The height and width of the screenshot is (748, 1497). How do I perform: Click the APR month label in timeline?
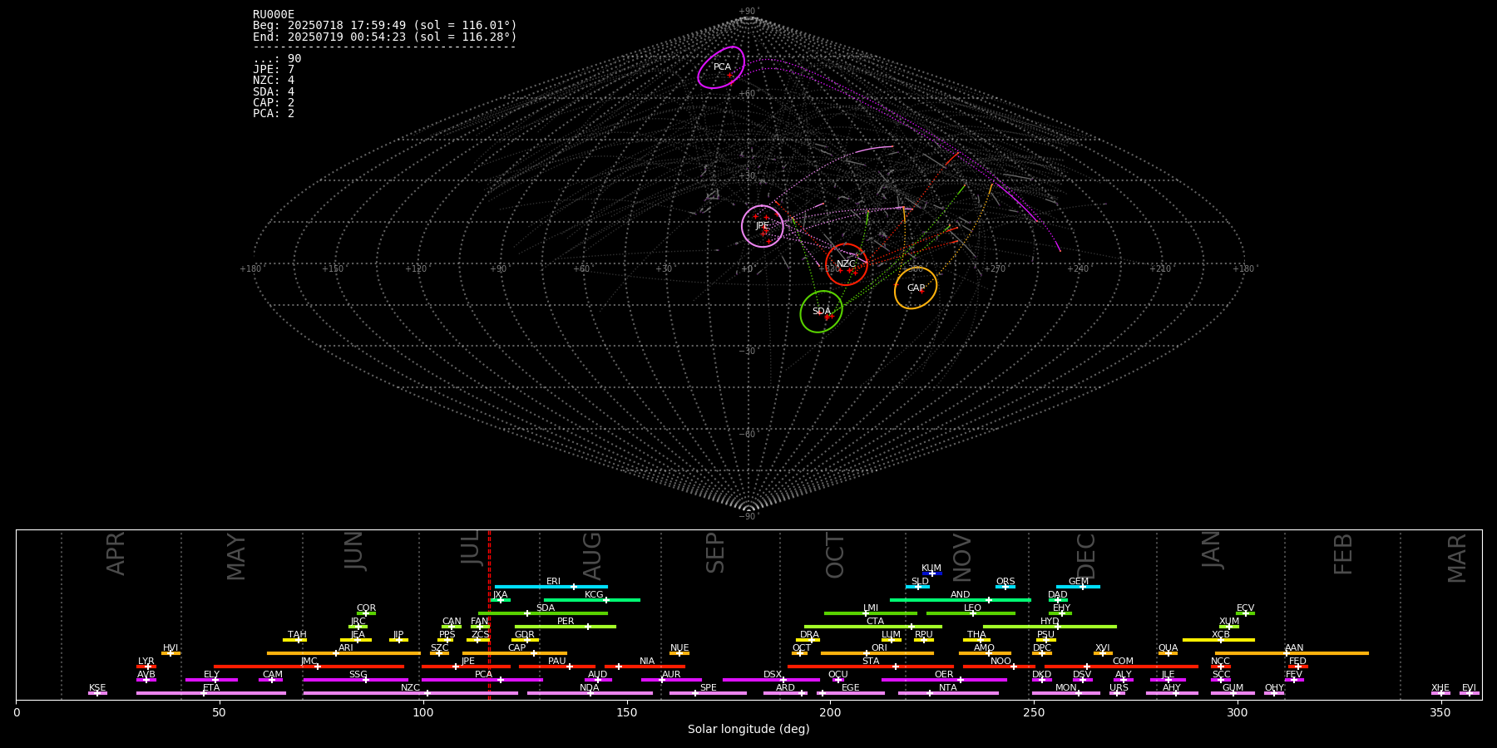(x=116, y=554)
